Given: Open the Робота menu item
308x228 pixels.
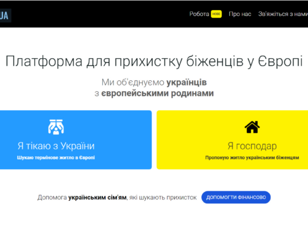Looking at the screenshot, I should coord(199,14).
